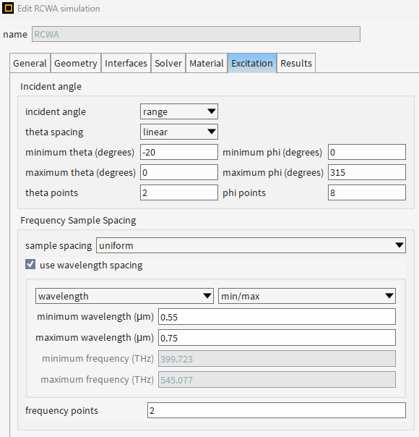Click the Frequency Sample Spacing heading

point(78,221)
